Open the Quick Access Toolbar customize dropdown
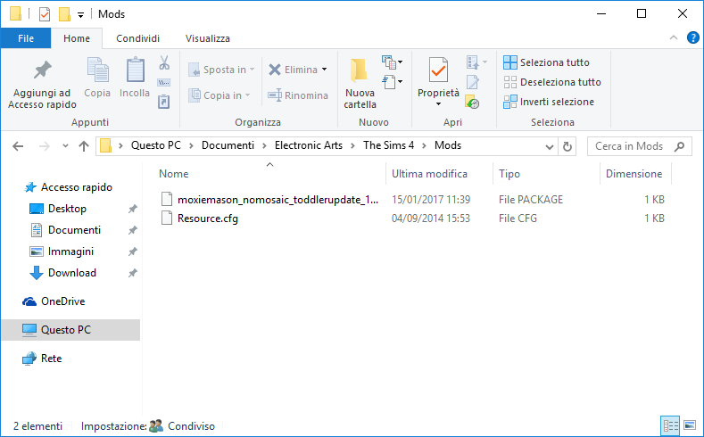The height and width of the screenshot is (437, 704). [80, 14]
